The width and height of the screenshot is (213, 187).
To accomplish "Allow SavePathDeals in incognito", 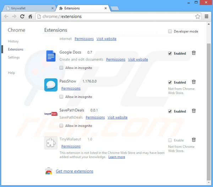I will click(x=61, y=126).
